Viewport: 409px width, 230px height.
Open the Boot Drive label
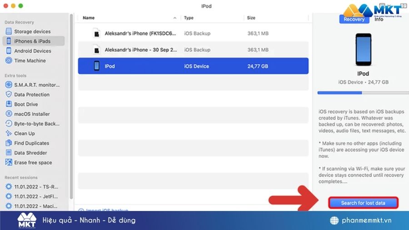coord(26,104)
